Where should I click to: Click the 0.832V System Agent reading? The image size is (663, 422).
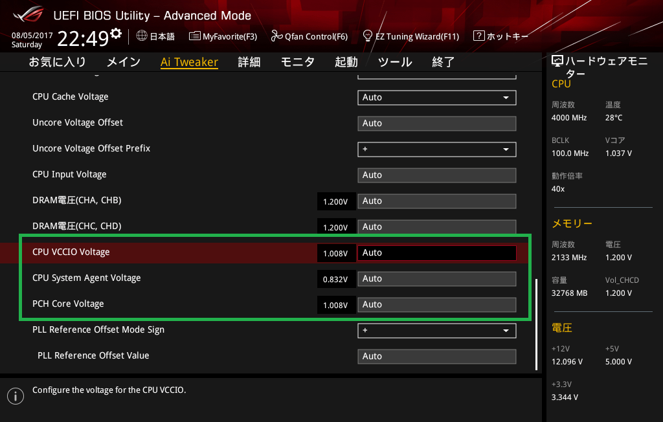[x=336, y=280]
